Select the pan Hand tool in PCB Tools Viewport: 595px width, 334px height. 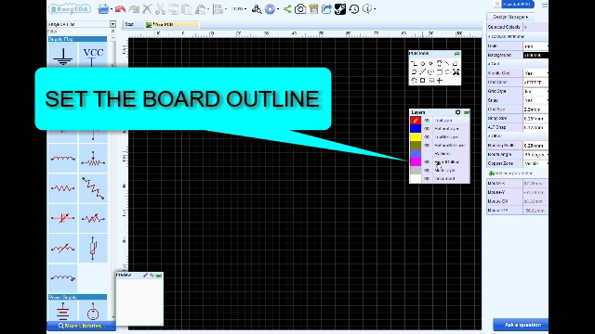[x=414, y=81]
